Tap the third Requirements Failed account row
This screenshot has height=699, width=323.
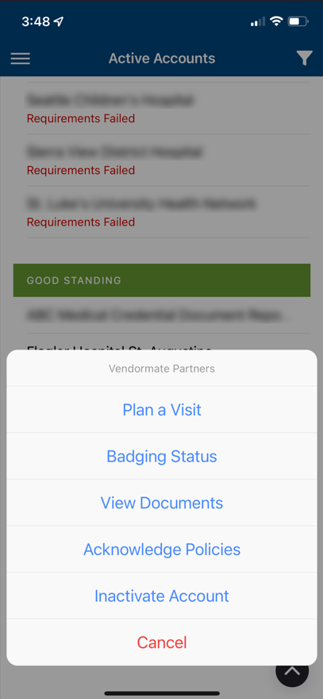tap(168, 212)
